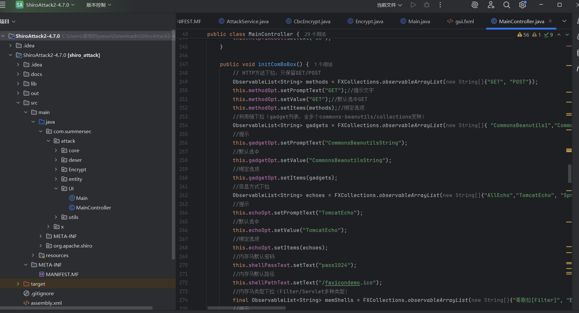Viewport: 579px width, 313px height.
Task: Switch to the AttackService.java tab
Action: [x=247, y=21]
